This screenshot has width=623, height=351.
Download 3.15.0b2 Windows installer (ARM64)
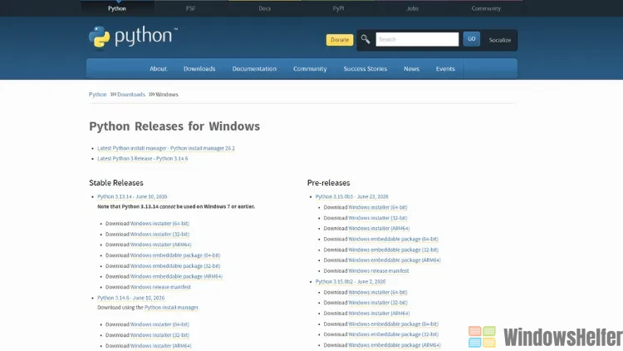[x=379, y=314]
